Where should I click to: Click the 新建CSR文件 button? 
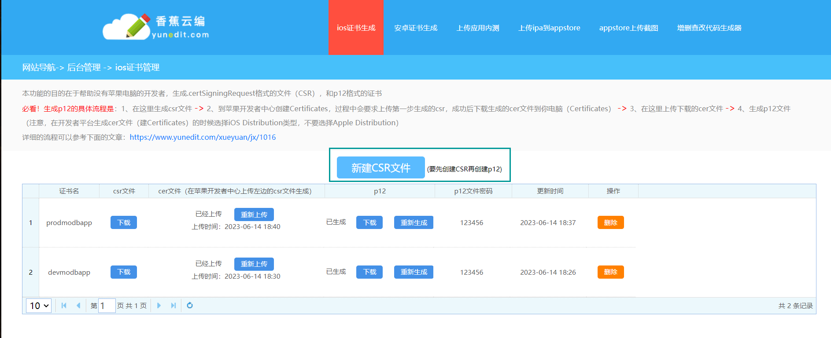pos(381,167)
